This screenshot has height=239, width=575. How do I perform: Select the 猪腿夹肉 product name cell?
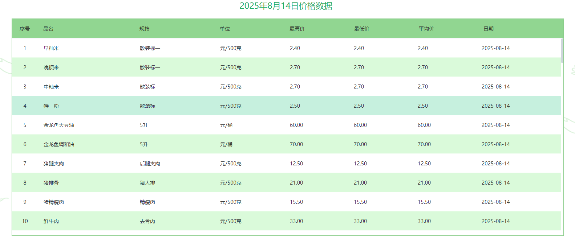pyautogui.click(x=54, y=164)
